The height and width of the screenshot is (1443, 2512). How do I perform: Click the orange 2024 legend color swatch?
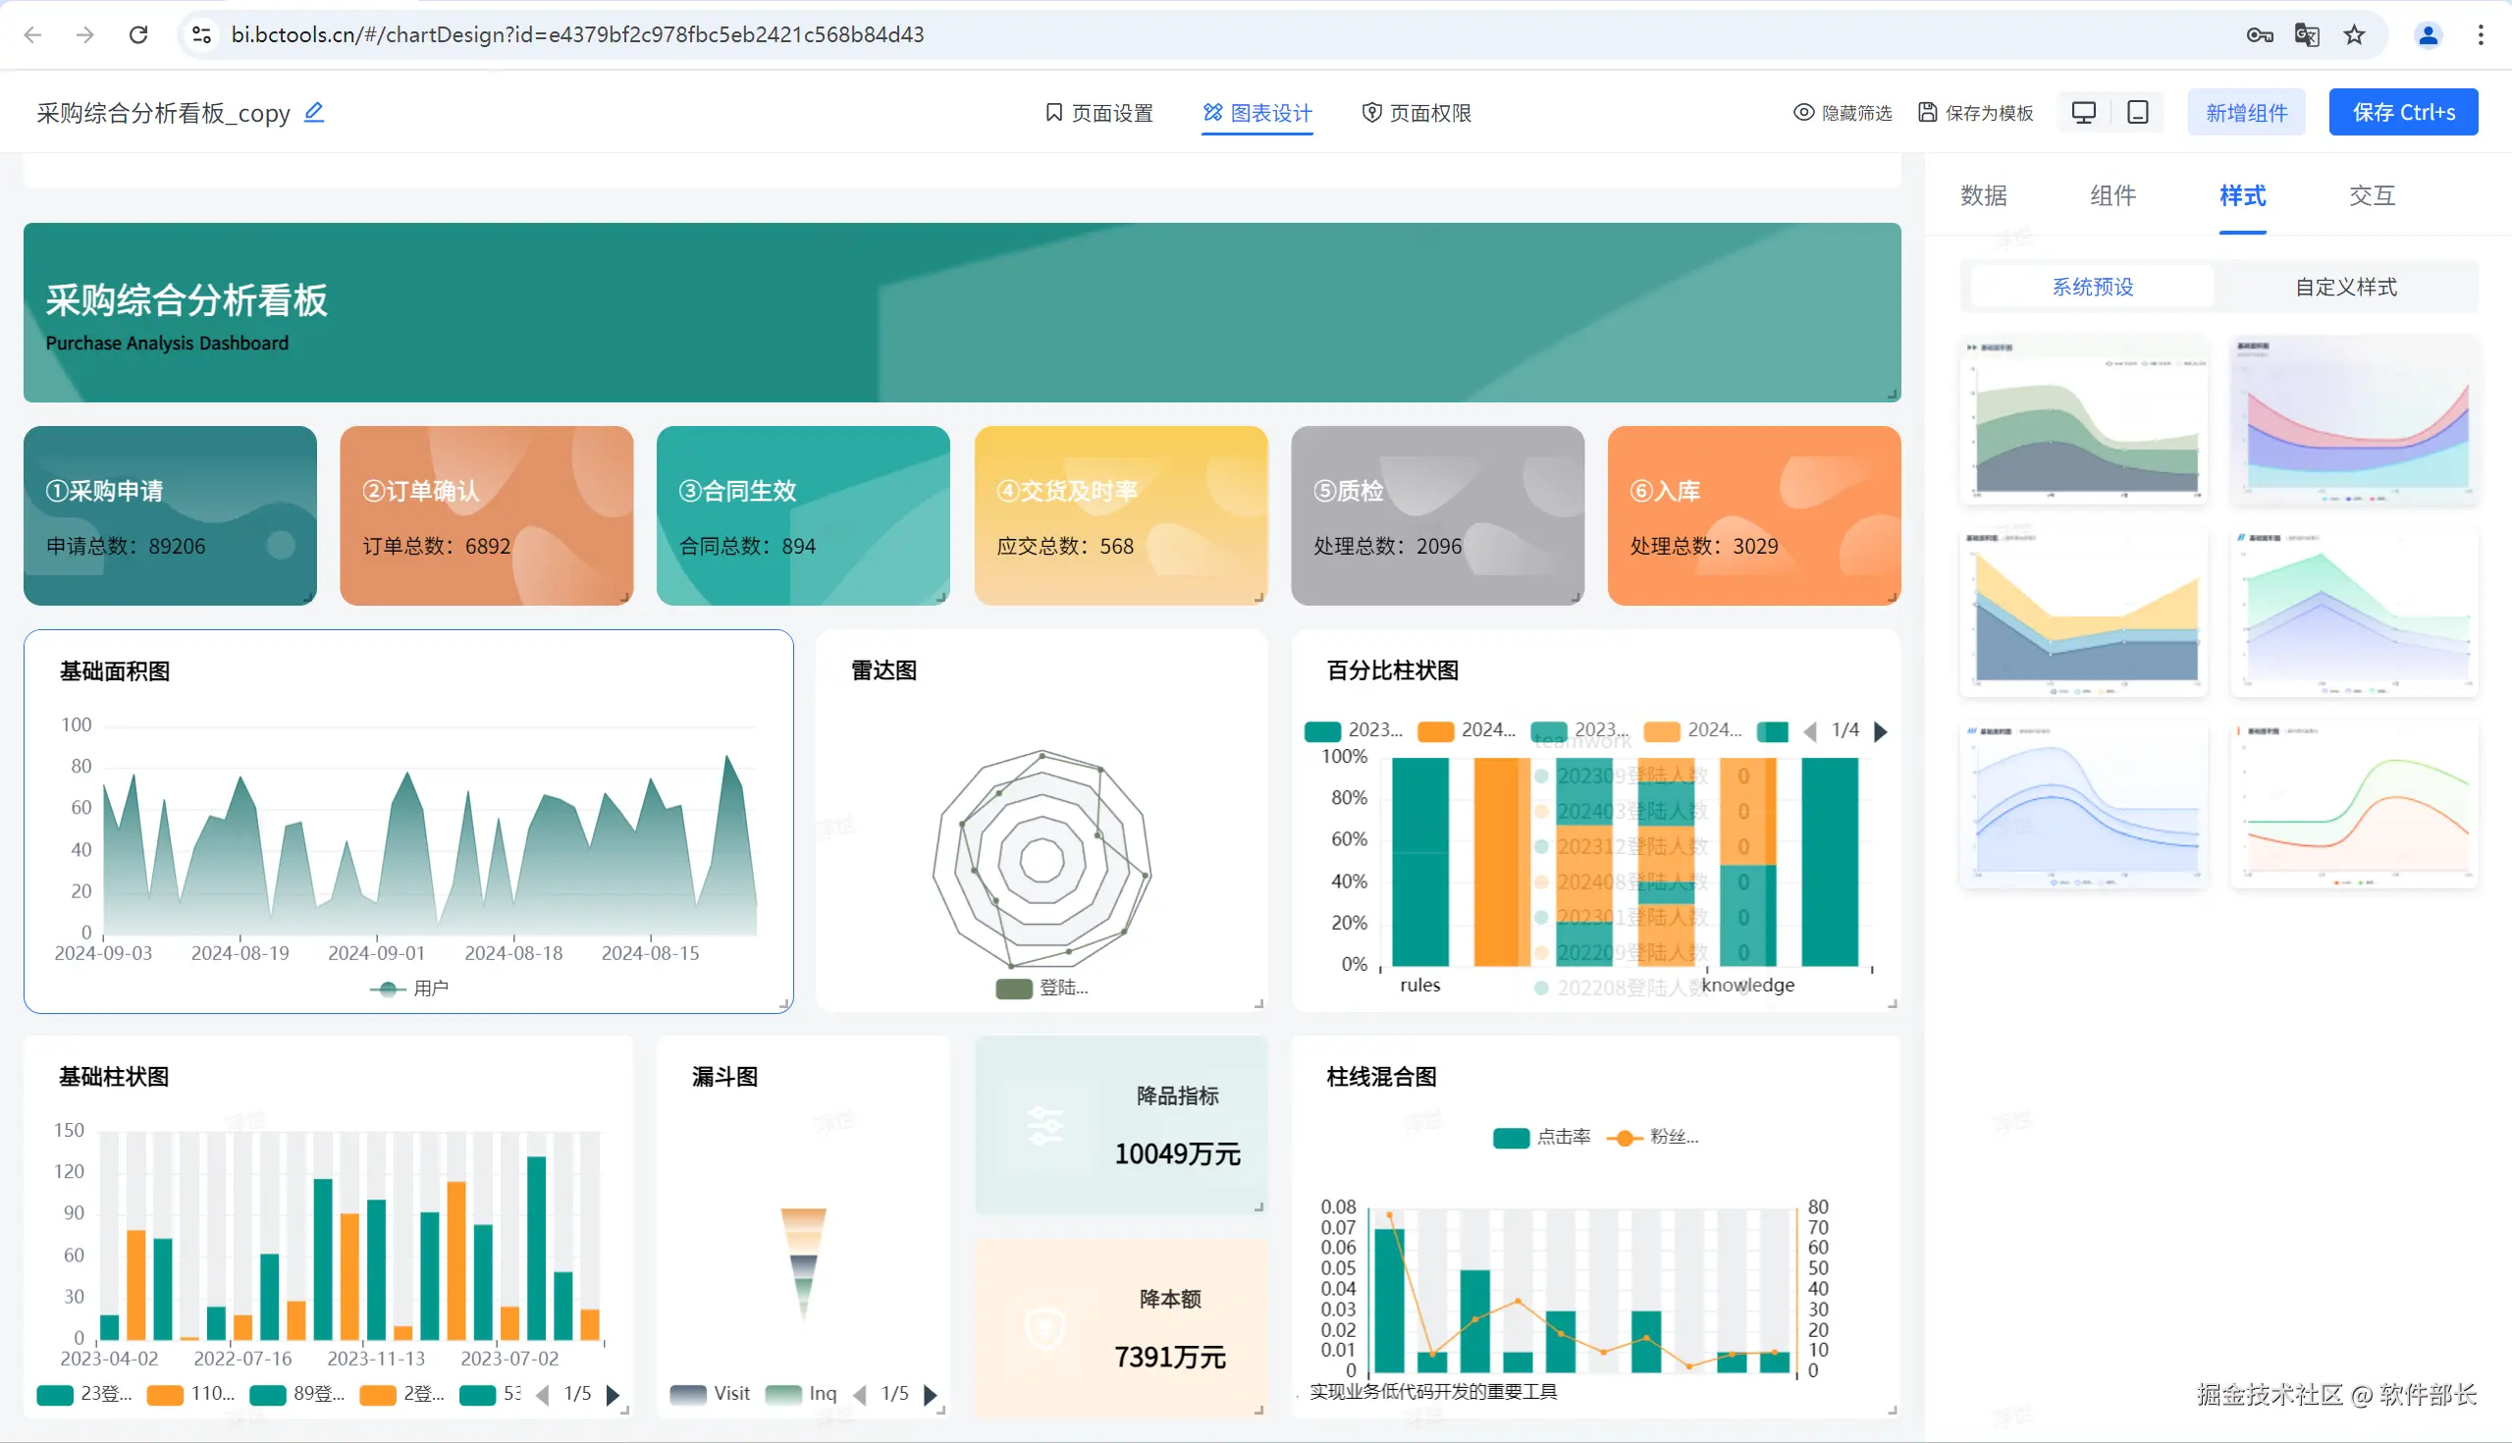coord(1435,731)
